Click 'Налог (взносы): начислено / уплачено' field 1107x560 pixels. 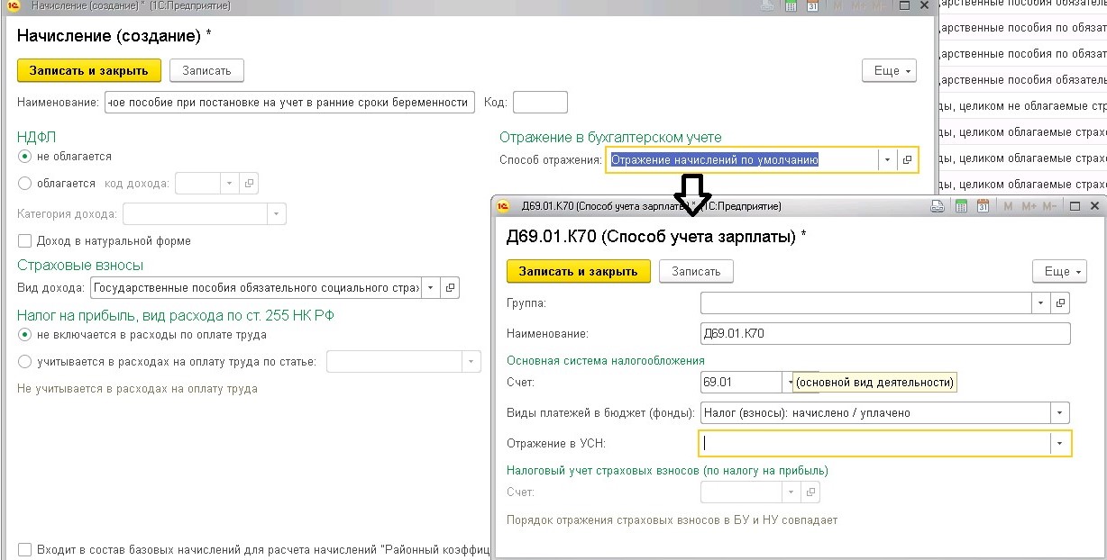(875, 413)
